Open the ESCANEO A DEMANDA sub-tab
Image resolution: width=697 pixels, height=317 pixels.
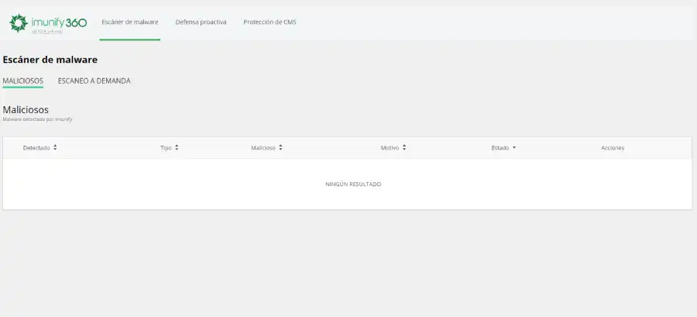pos(94,81)
